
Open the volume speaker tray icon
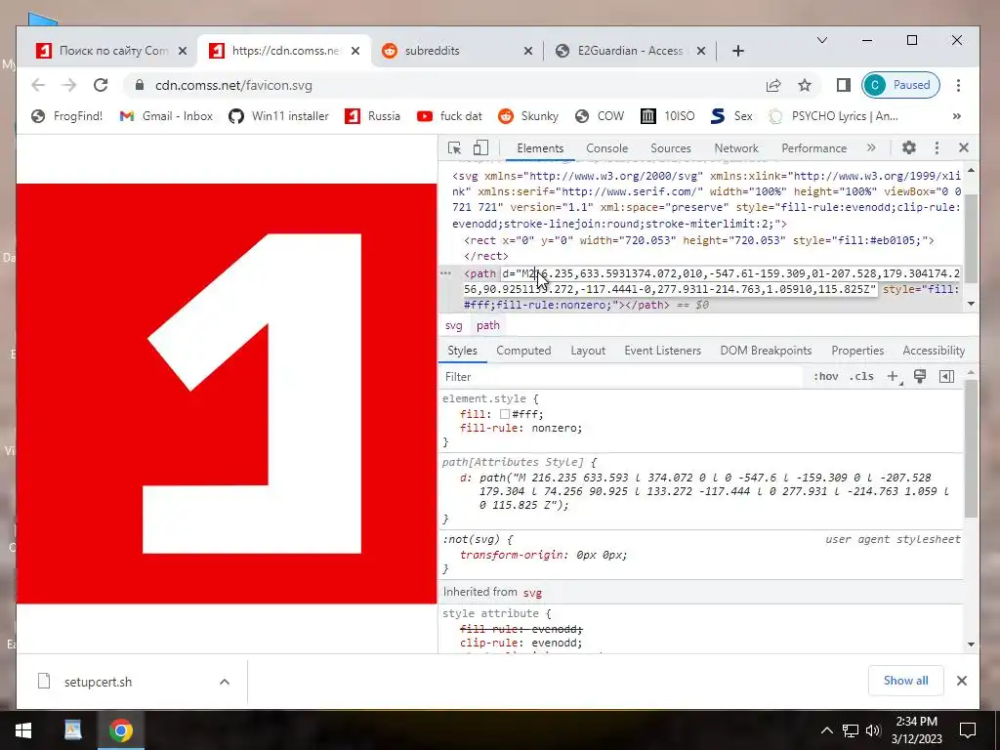pos(873,730)
